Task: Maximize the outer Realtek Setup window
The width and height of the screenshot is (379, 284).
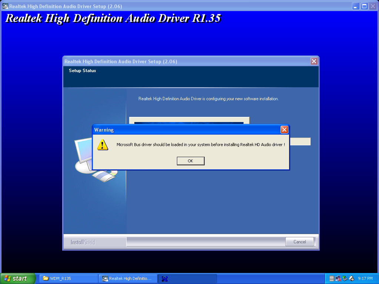Action: pyautogui.click(x=364, y=6)
